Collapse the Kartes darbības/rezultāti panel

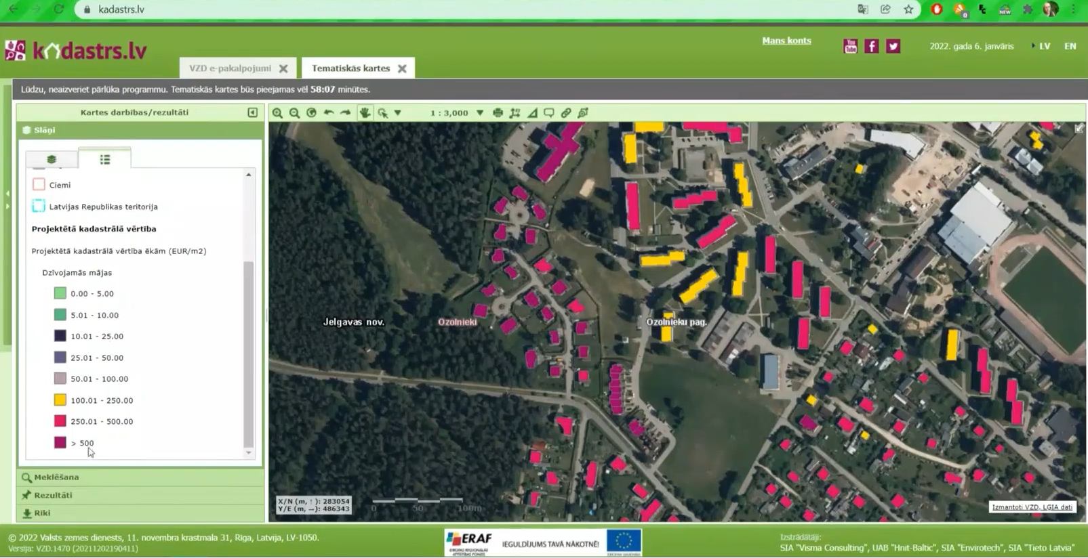click(252, 112)
